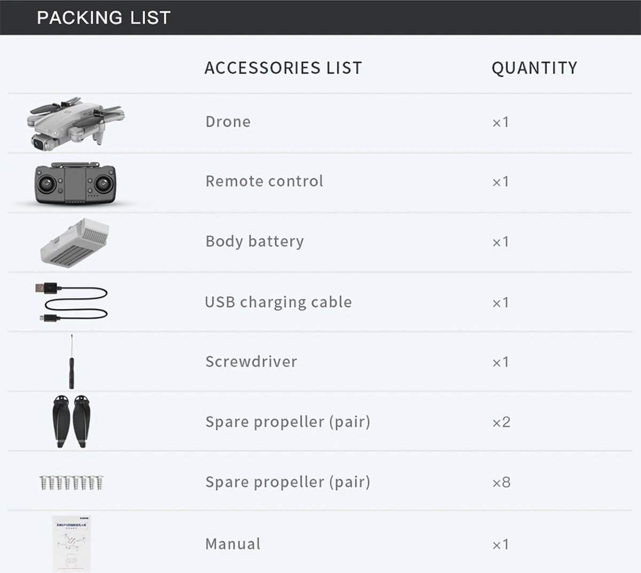641x573 pixels.
Task: Click the row of eight screws image
Action: click(72, 482)
